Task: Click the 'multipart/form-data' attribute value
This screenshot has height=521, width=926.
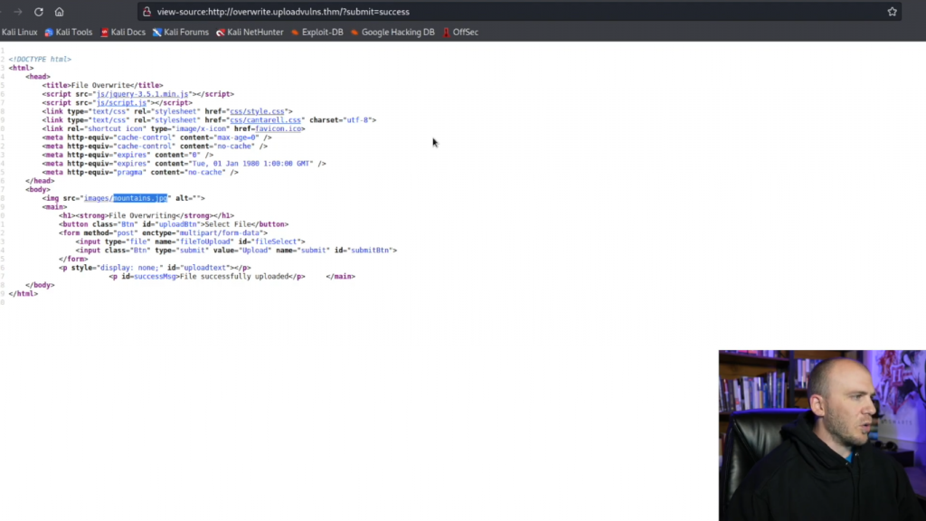Action: [x=221, y=232]
